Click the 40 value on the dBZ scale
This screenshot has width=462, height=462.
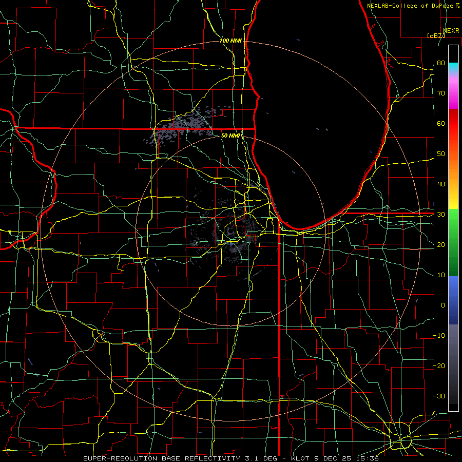pyautogui.click(x=441, y=184)
